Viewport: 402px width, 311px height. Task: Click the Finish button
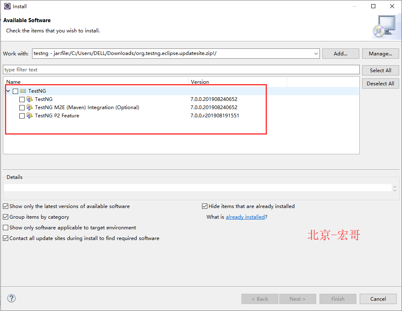pyautogui.click(x=338, y=299)
